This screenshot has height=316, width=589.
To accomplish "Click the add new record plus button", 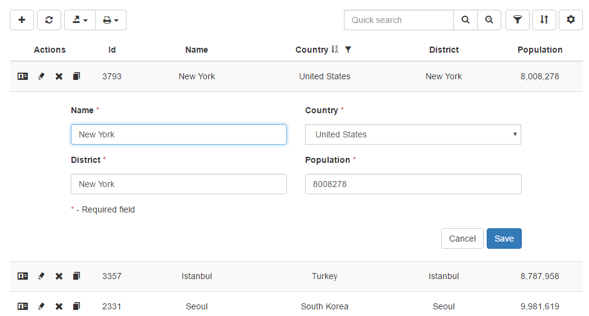I will pyautogui.click(x=22, y=20).
